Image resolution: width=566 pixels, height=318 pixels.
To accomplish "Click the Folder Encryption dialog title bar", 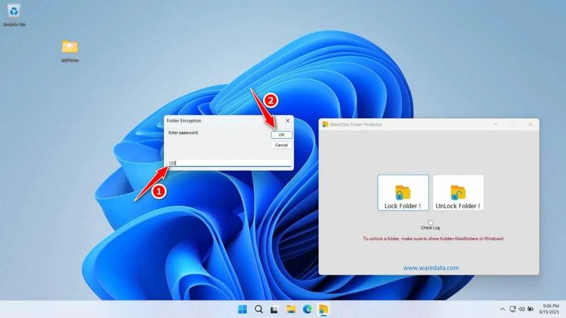I will click(221, 120).
